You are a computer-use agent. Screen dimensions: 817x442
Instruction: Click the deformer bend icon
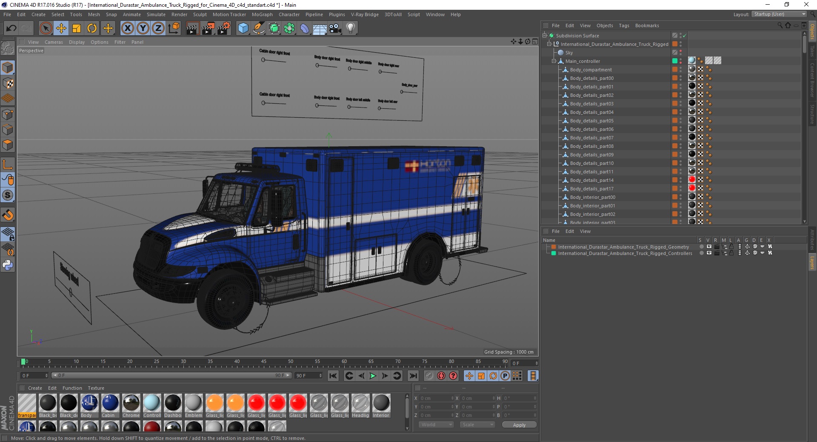click(x=305, y=28)
